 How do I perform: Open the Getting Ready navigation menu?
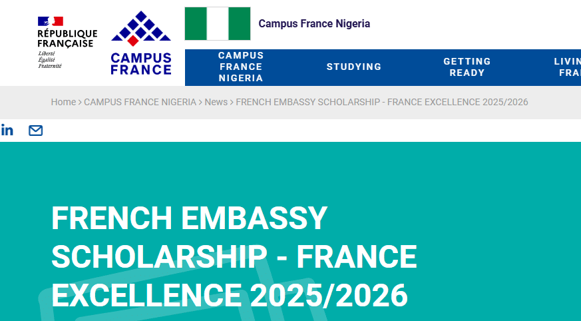(467, 67)
